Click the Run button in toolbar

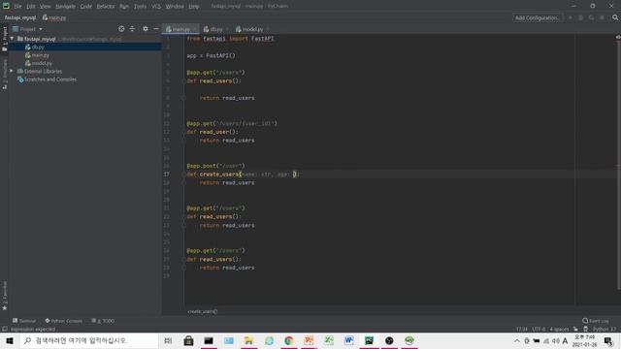[571, 17]
